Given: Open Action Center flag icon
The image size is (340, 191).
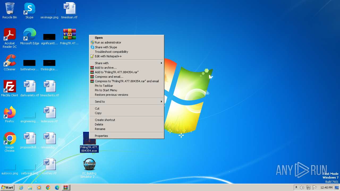Looking at the screenshot, I should [315, 188].
